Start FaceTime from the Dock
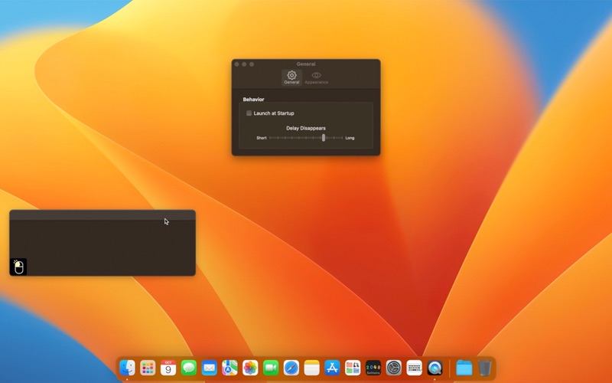Image resolution: width=612 pixels, height=383 pixels. [x=271, y=368]
